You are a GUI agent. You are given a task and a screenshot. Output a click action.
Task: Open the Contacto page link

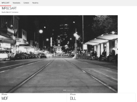tap(26, 3)
